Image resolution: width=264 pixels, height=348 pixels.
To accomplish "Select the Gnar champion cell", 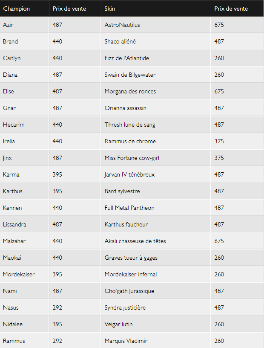I will click(x=24, y=108).
